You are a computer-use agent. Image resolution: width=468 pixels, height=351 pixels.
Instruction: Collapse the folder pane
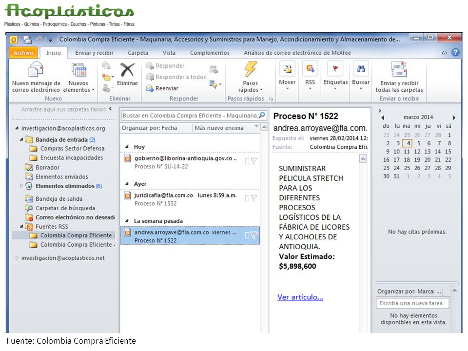click(x=111, y=109)
